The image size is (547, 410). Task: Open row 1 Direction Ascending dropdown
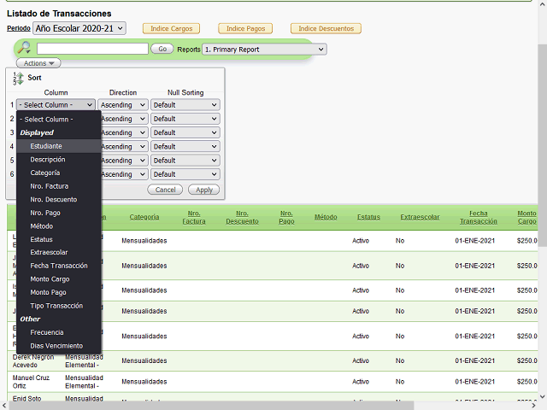point(123,105)
